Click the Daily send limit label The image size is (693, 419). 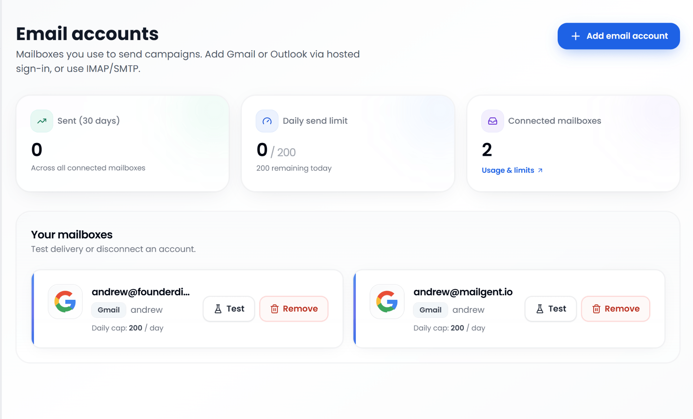(x=315, y=121)
